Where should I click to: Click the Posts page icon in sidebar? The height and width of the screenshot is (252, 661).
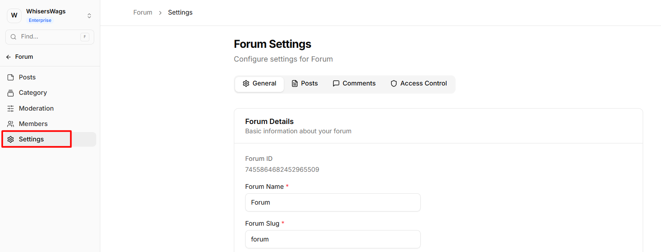point(11,77)
